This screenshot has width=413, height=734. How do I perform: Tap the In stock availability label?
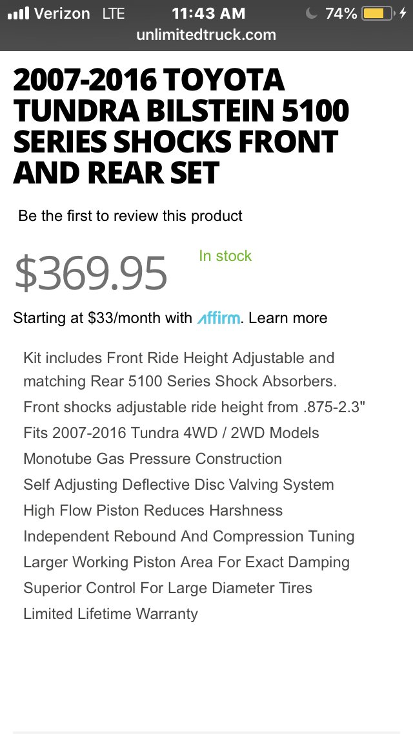pyautogui.click(x=225, y=256)
